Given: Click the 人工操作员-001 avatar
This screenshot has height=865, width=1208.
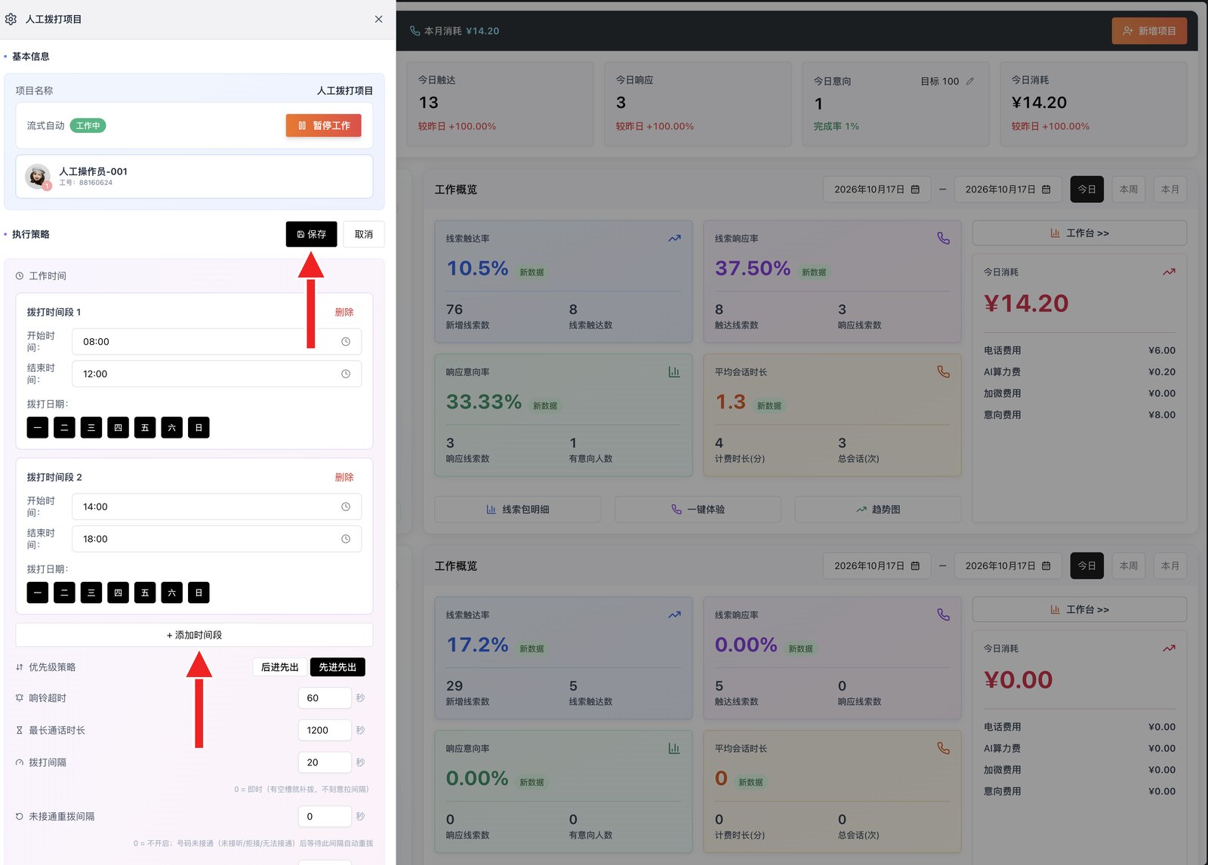Looking at the screenshot, I should (37, 176).
